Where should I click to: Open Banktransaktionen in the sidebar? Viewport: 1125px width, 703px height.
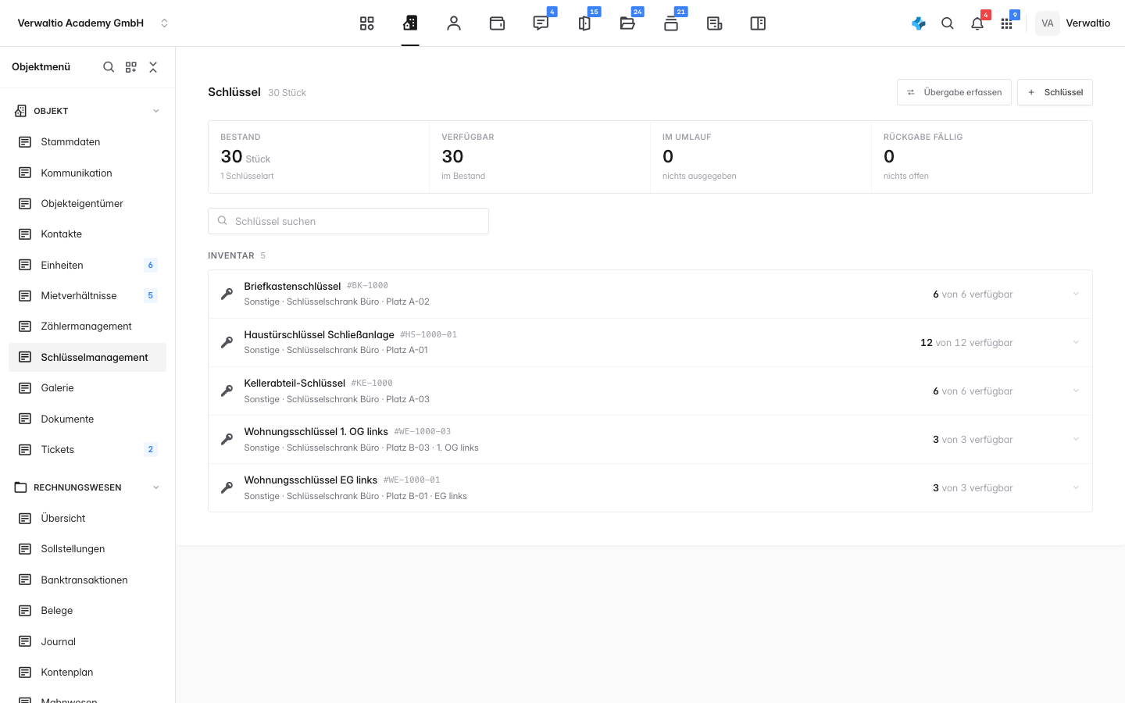pyautogui.click(x=87, y=580)
